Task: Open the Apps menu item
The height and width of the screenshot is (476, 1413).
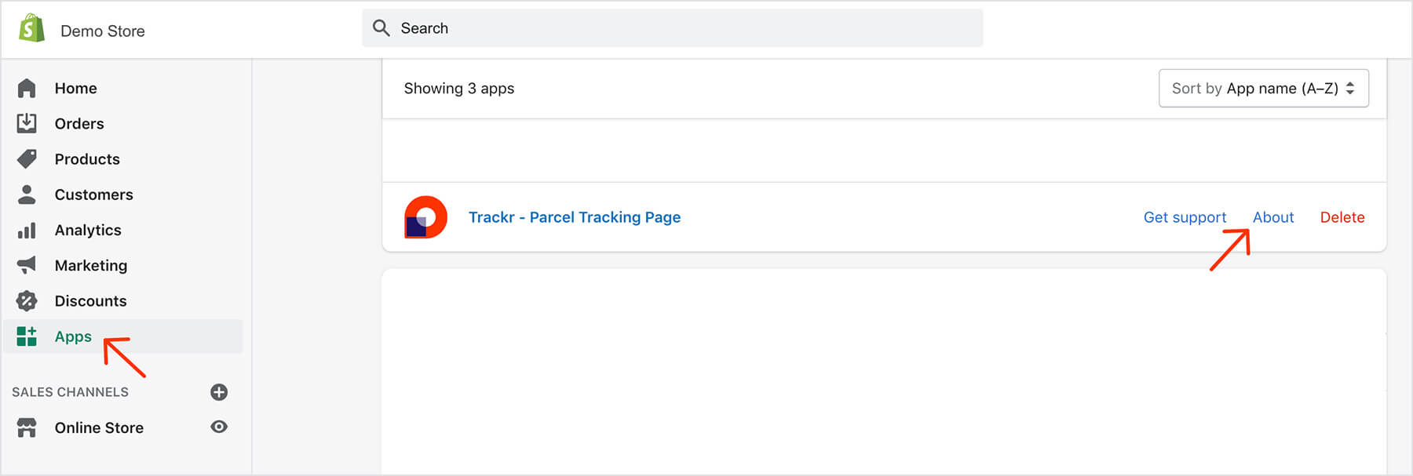Action: pos(73,336)
